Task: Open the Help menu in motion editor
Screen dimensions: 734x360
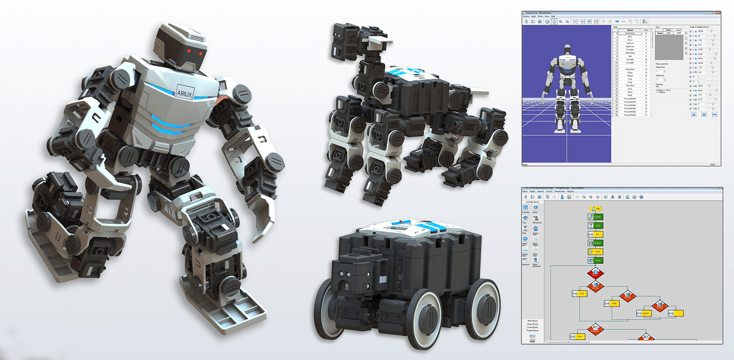Action: point(553,16)
